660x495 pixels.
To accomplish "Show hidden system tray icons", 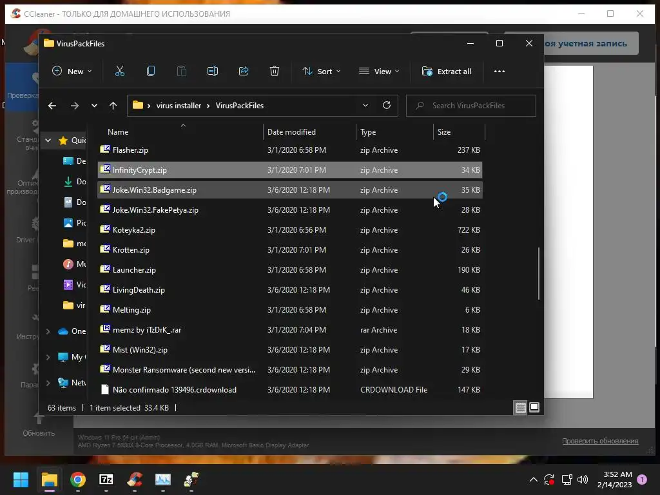I will (533, 480).
